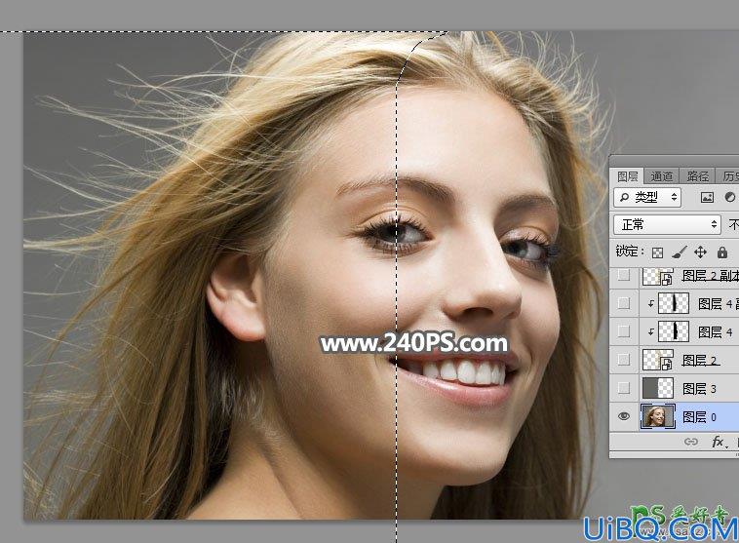
Task: Open the 路径 (Paths) tab
Action: point(697,176)
